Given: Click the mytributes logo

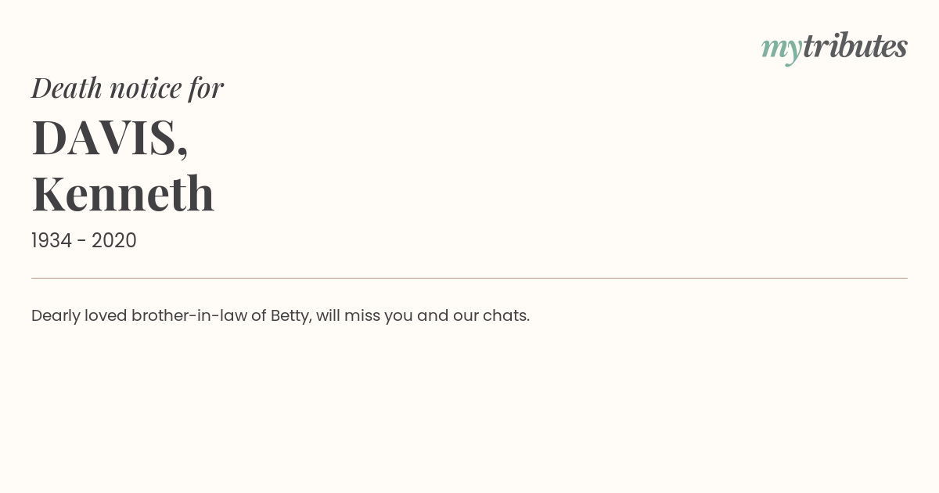Looking at the screenshot, I should 834,48.
